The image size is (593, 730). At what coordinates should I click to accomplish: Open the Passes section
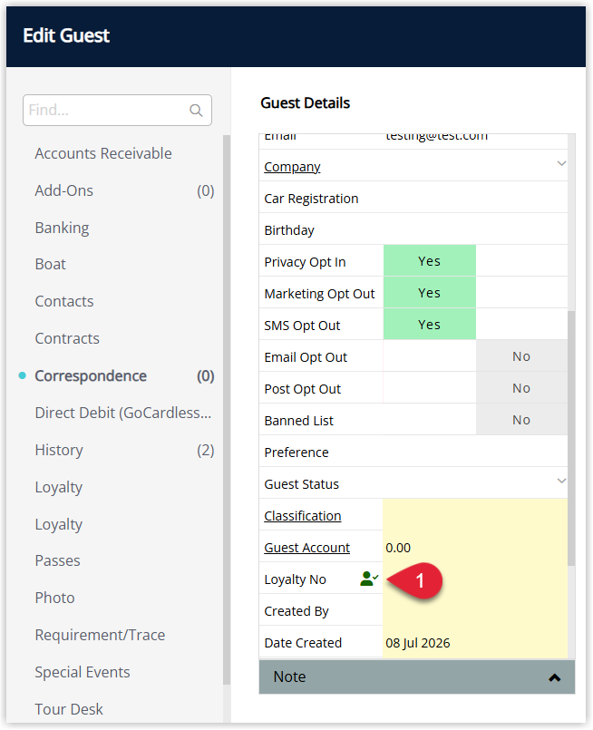click(58, 560)
